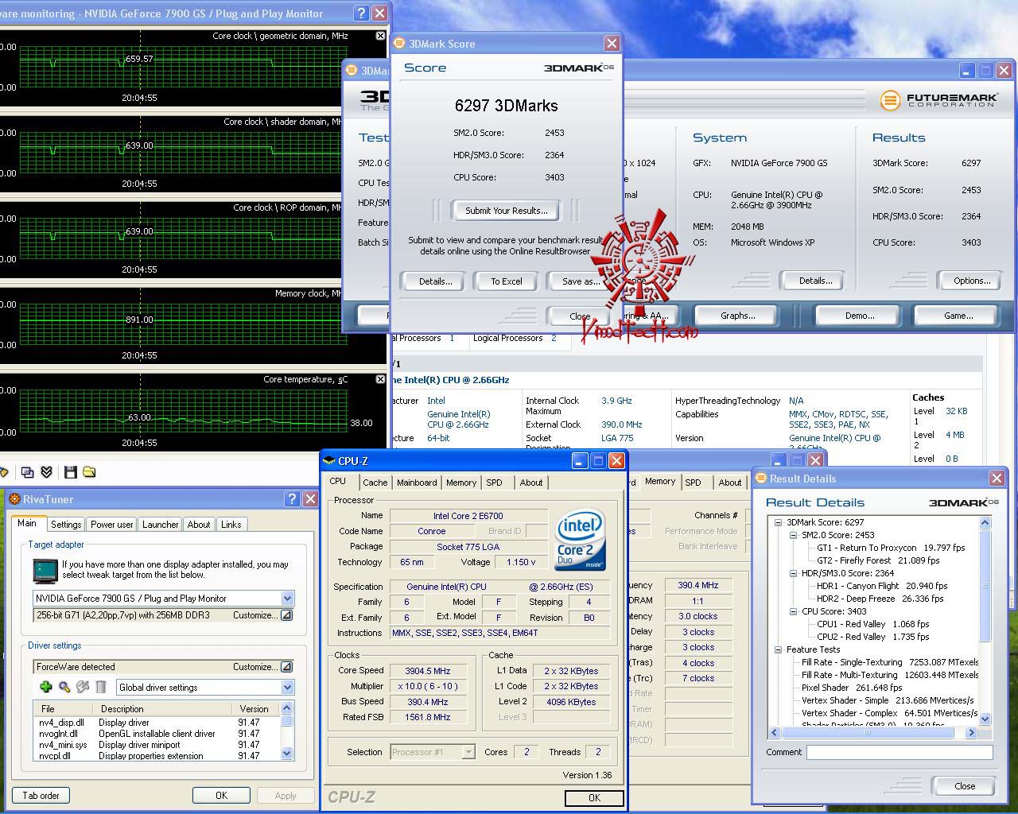Click the double-chevron icon in monitoring toolbar
This screenshot has height=814, width=1018.
[46, 472]
